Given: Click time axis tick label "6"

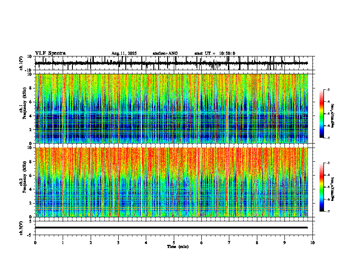Looking at the screenshot, I should (201, 243).
